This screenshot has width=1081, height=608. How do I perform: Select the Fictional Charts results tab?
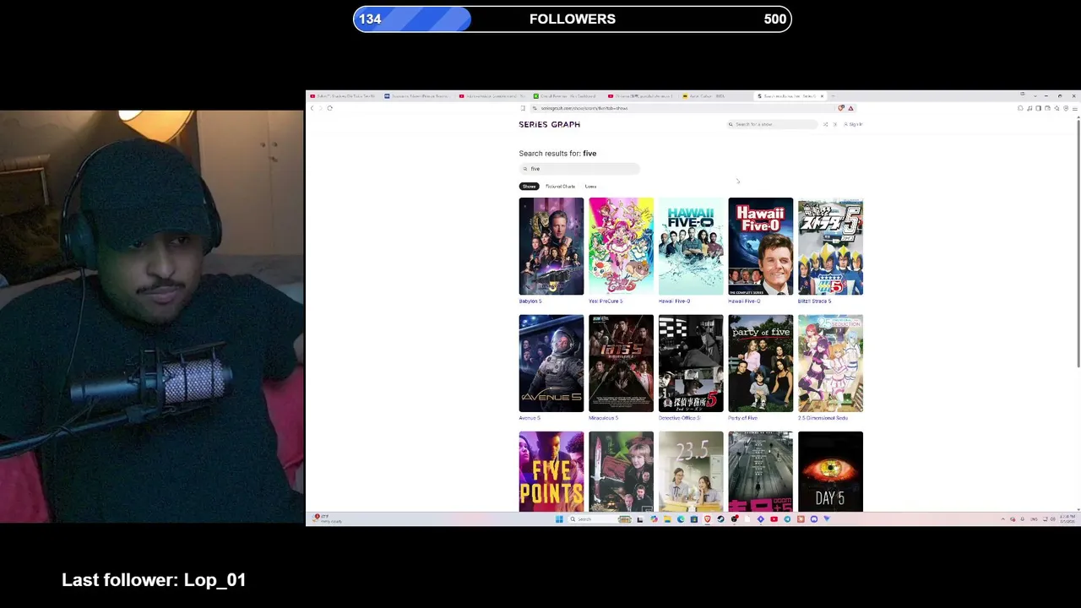coord(560,187)
